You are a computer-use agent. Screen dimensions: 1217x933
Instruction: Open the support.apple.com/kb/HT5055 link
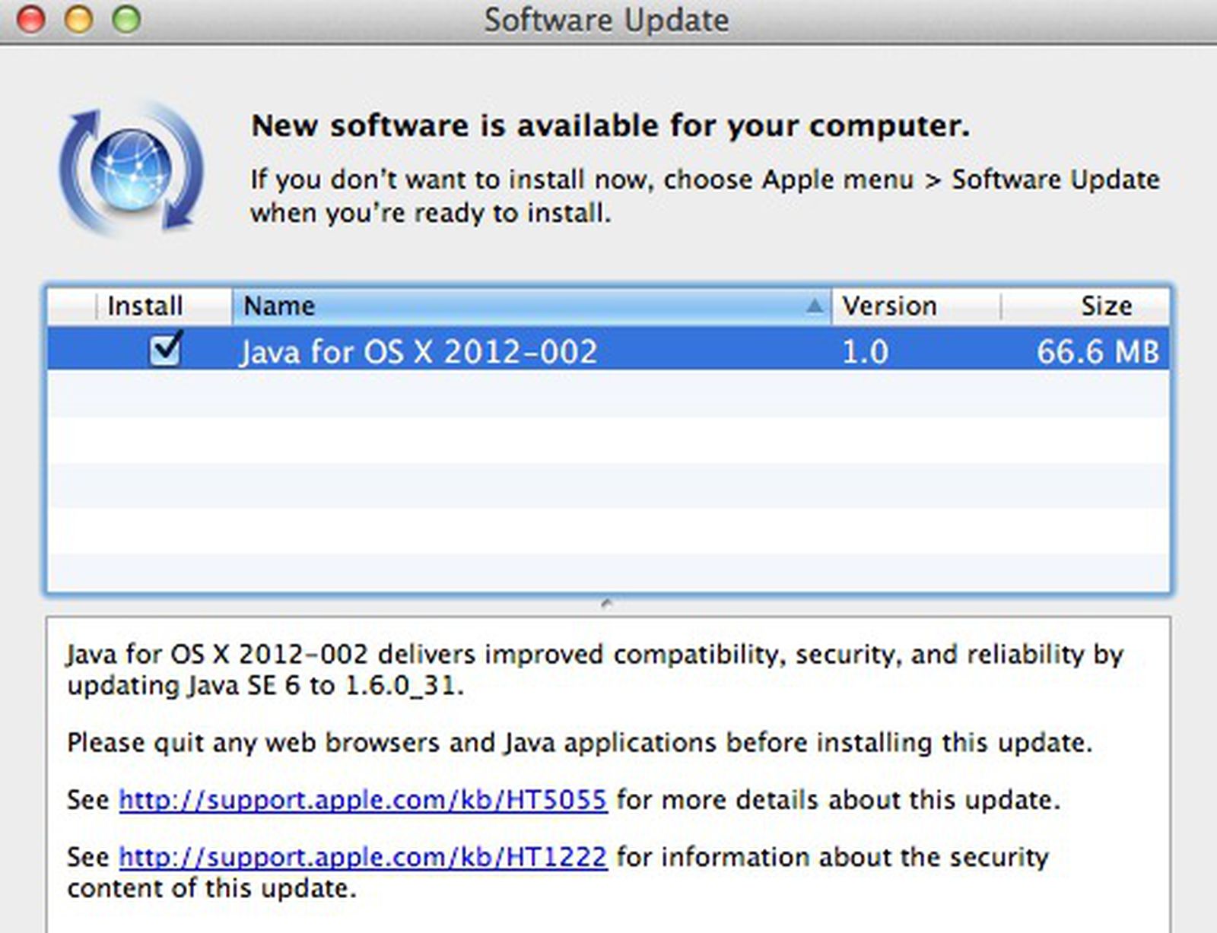(363, 799)
